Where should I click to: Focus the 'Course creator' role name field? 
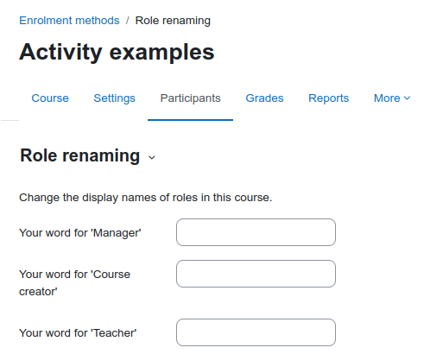[x=256, y=274]
